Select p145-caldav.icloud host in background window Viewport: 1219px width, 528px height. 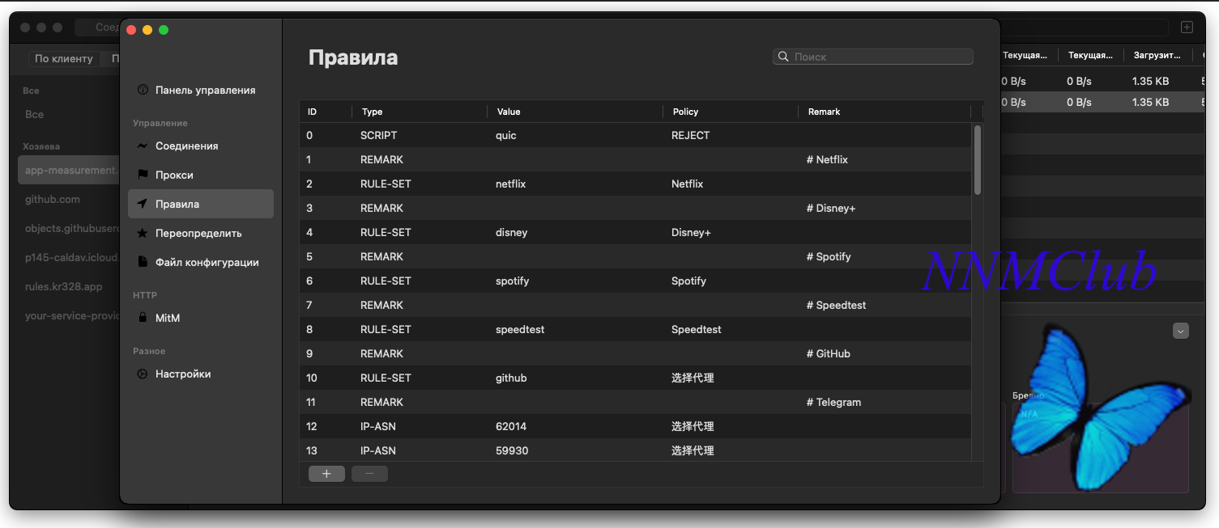click(x=71, y=258)
